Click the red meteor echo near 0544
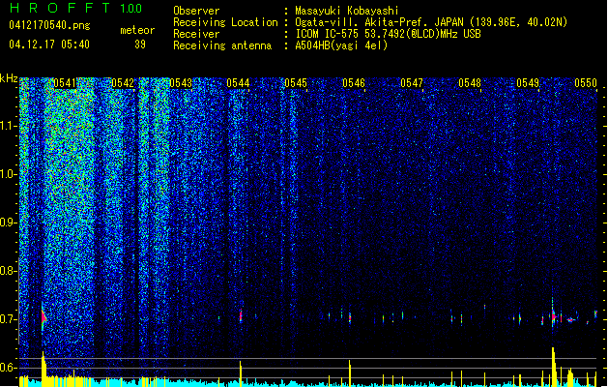 pyautogui.click(x=241, y=315)
